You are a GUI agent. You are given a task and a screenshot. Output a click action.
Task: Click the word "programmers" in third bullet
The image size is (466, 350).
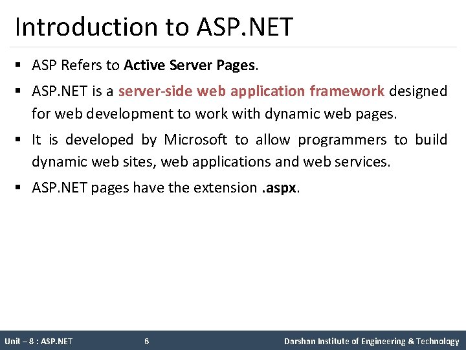pyautogui.click(x=342, y=140)
